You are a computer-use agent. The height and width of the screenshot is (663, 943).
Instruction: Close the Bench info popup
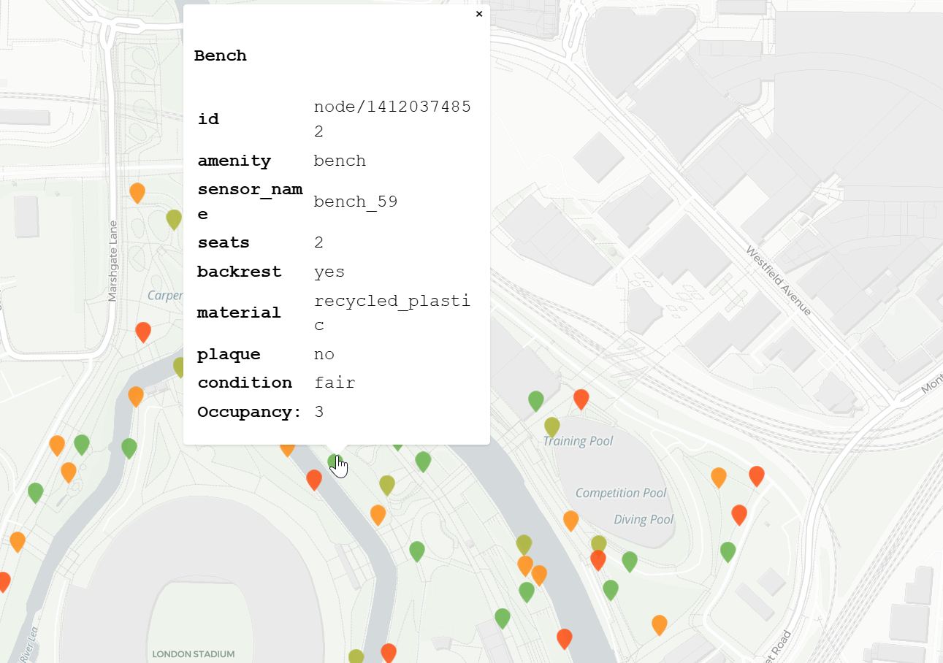[479, 14]
